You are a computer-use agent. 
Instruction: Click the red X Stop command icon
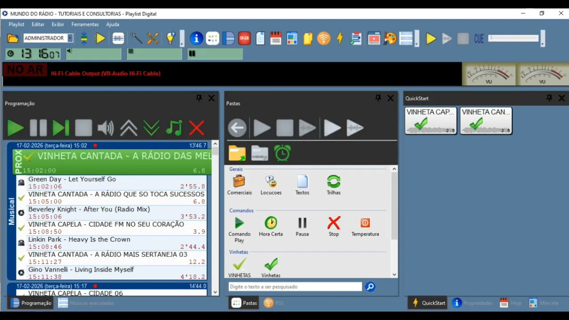pyautogui.click(x=333, y=226)
